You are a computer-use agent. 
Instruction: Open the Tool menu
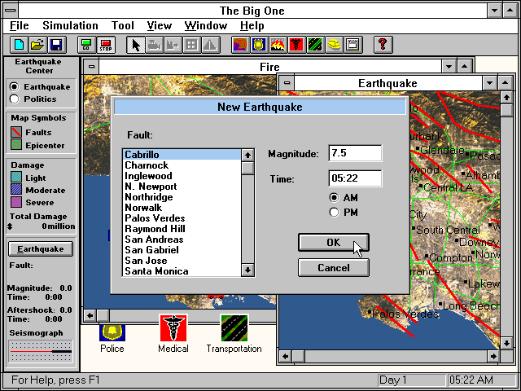(x=123, y=26)
